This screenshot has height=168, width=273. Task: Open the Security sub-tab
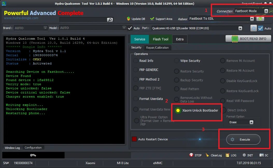[x=136, y=47]
